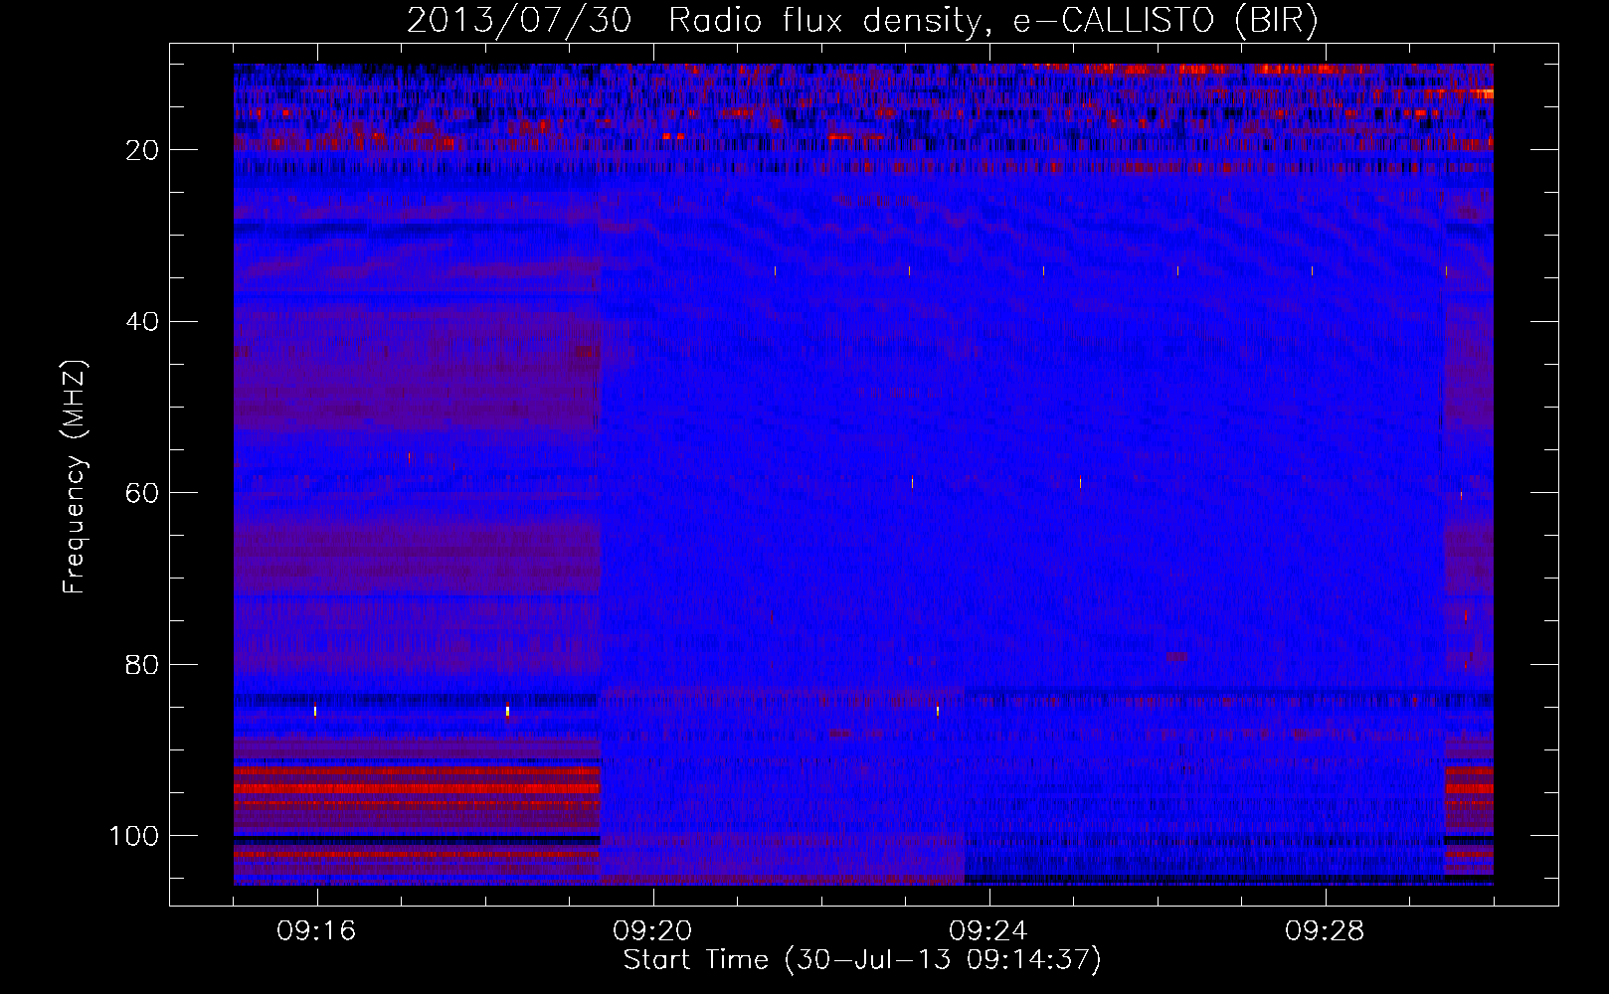Click the 09:20 time tick label

click(652, 931)
